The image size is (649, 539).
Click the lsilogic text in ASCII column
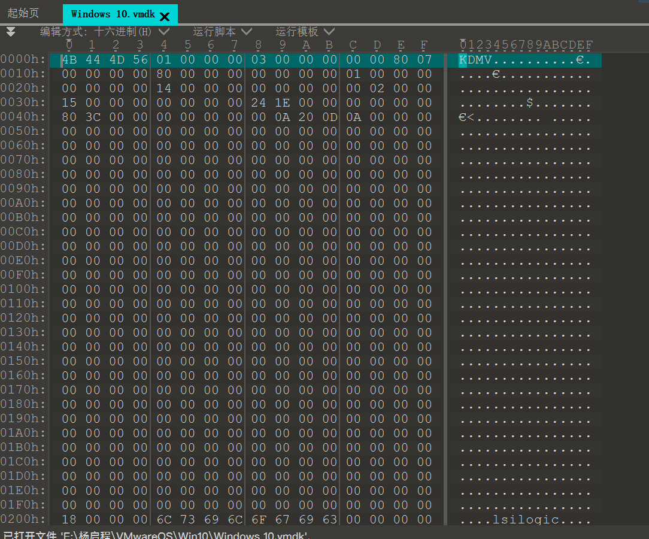click(x=526, y=520)
